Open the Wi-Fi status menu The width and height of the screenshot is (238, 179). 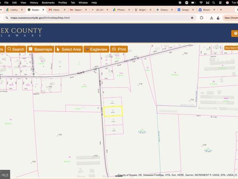(201, 3)
